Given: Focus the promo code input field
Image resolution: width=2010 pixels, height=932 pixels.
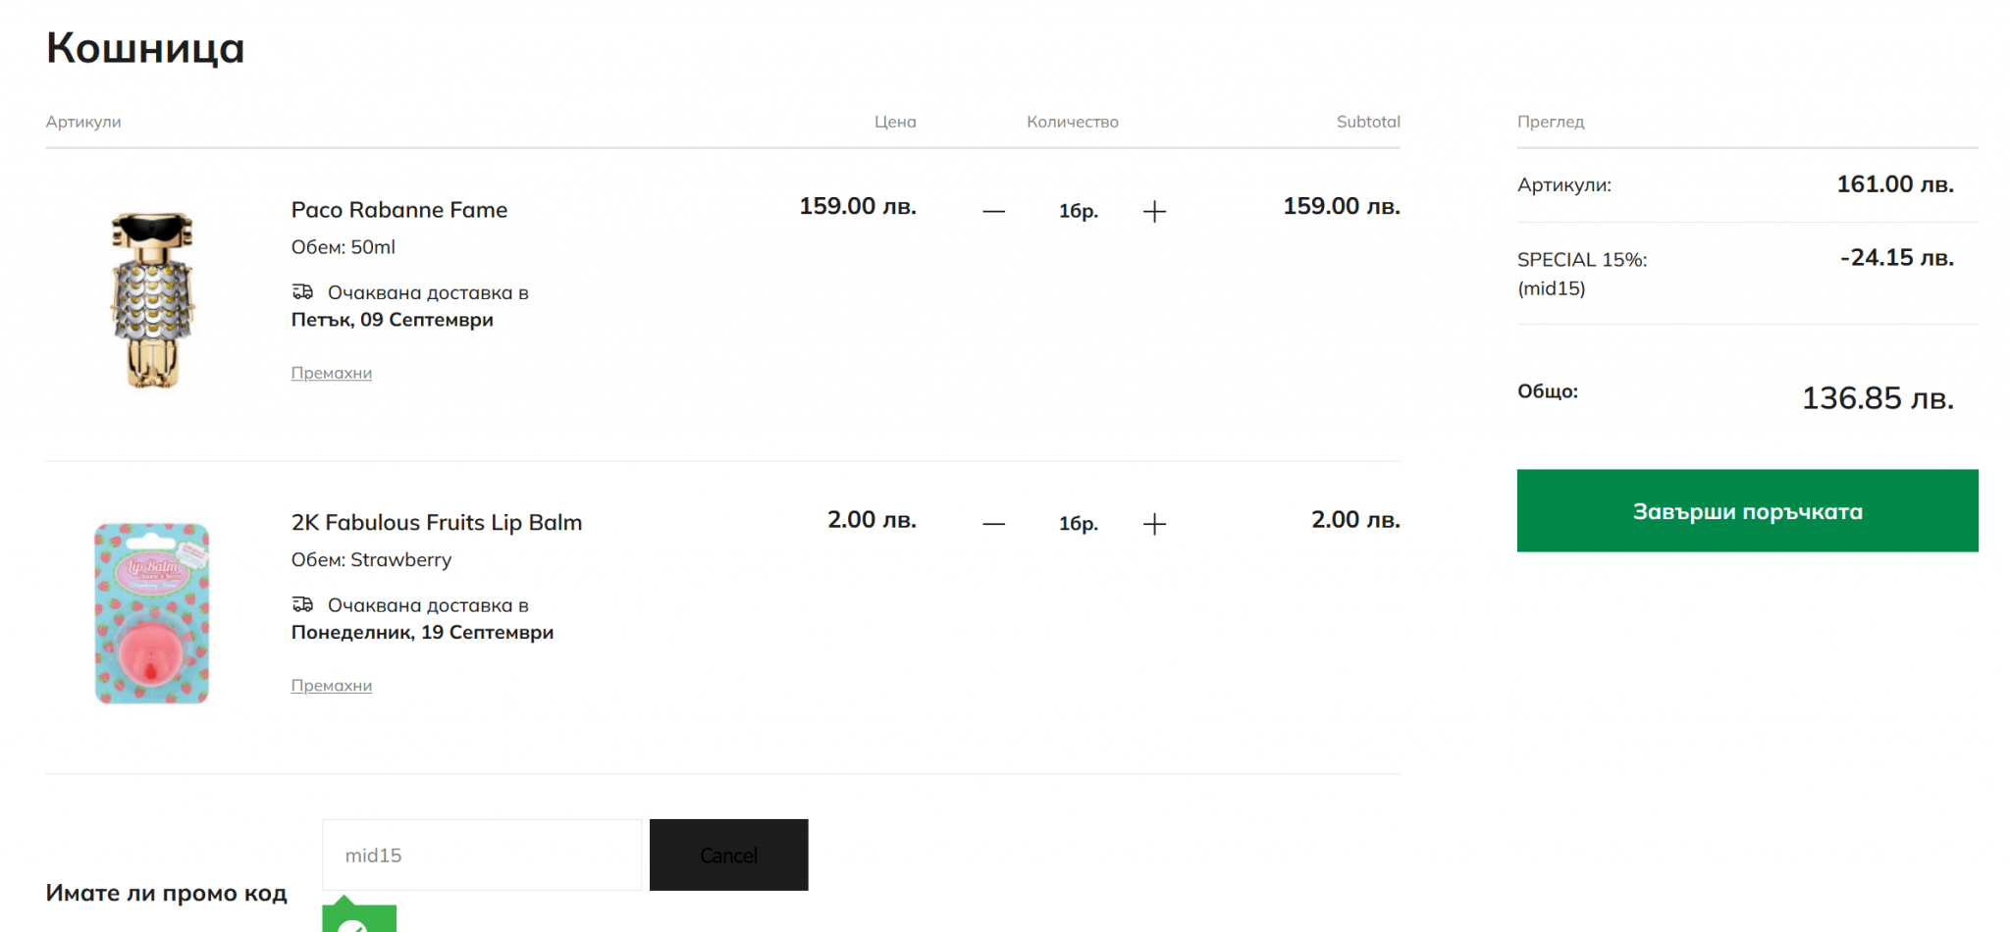Looking at the screenshot, I should click(481, 855).
